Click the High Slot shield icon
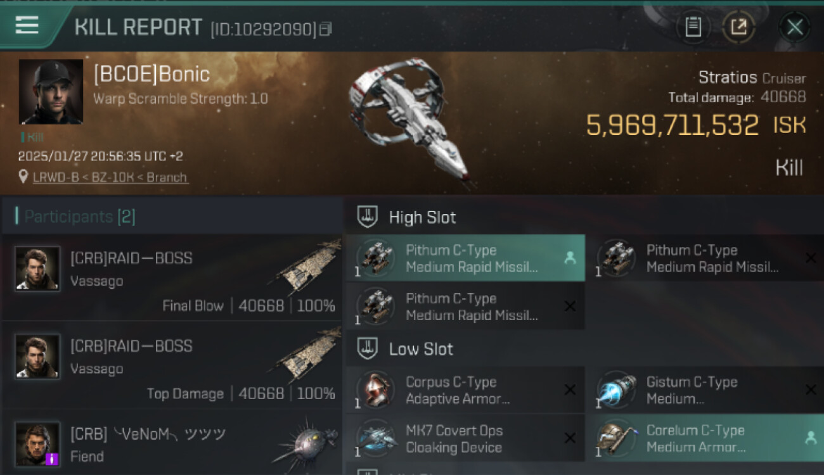This screenshot has width=824, height=475. point(368,217)
